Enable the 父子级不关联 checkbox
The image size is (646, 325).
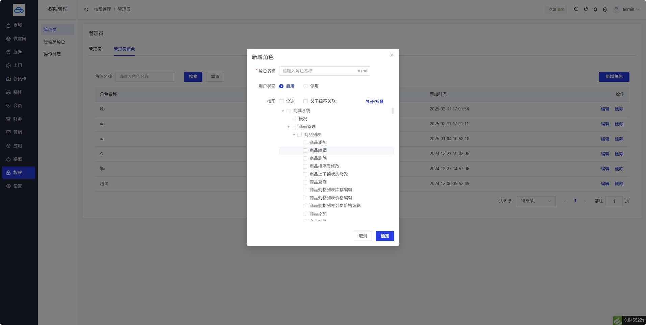[x=305, y=101]
